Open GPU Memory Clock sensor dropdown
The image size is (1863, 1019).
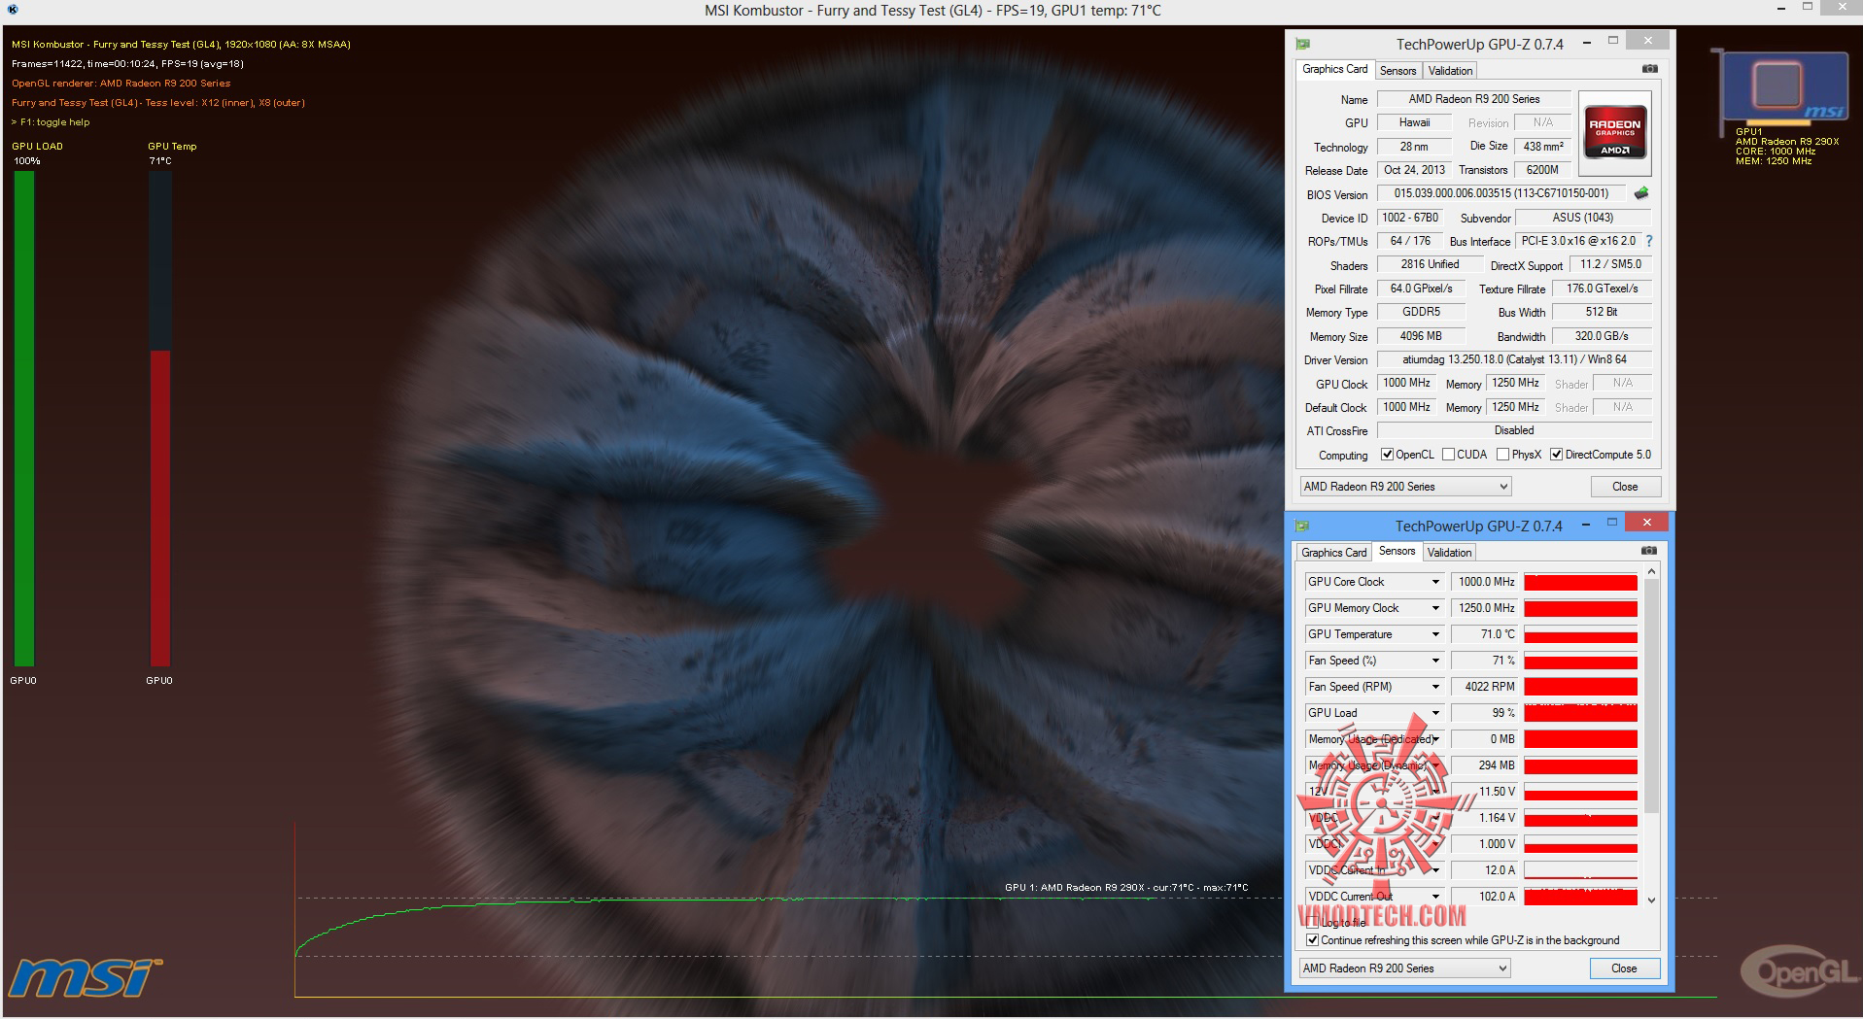tap(1435, 608)
